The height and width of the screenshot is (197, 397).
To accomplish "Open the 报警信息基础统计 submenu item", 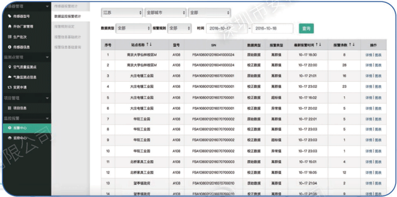I will click(67, 37).
